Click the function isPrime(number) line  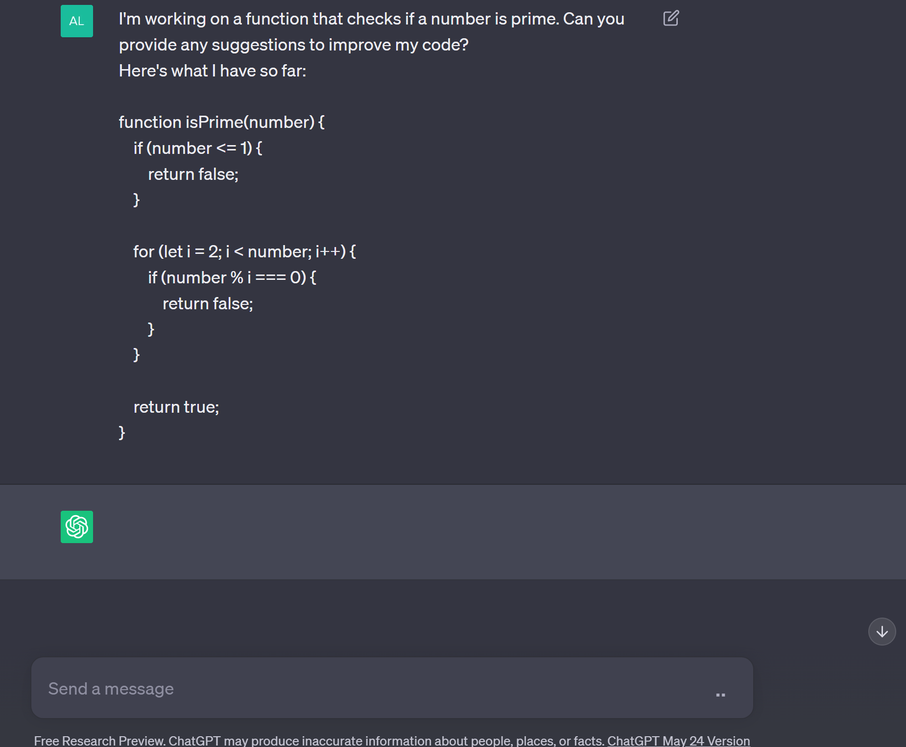(x=221, y=122)
